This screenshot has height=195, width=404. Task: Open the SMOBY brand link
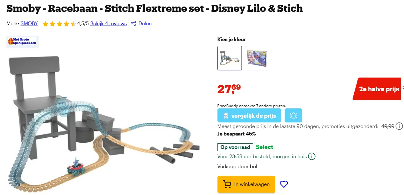click(x=29, y=24)
